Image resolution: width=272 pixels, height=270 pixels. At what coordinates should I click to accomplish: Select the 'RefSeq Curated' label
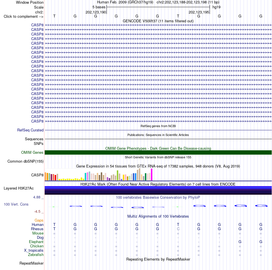30,130
